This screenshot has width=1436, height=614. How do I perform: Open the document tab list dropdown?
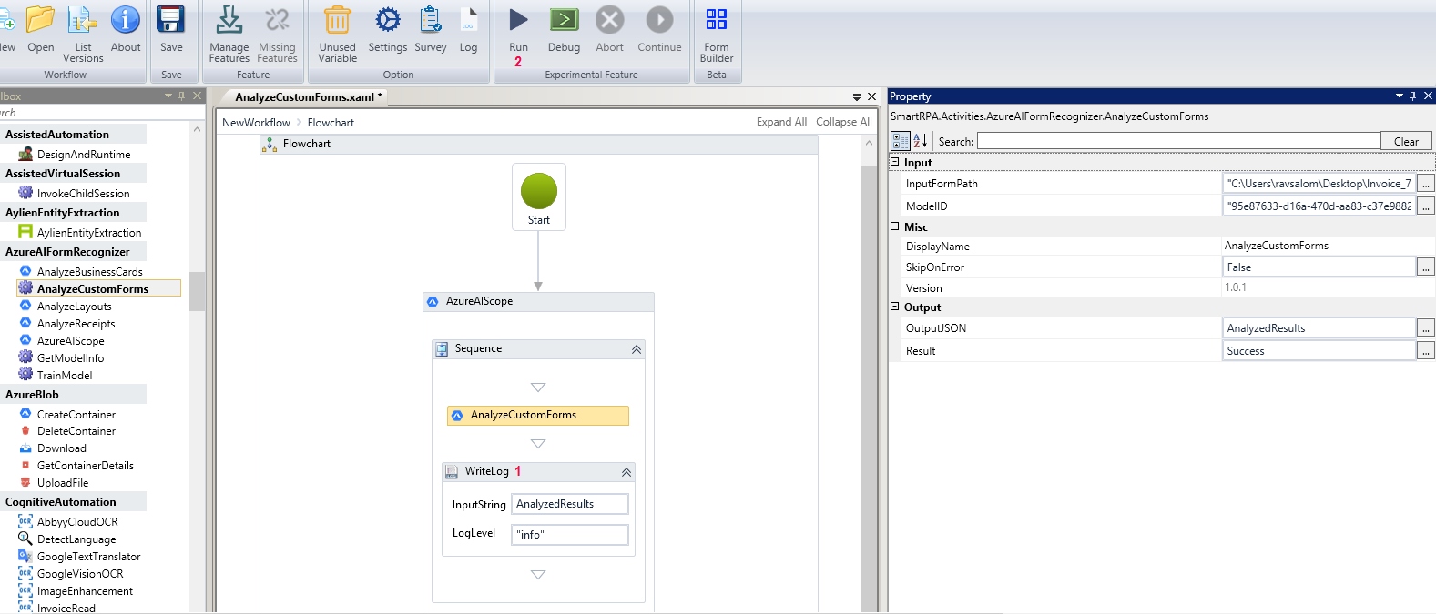tap(857, 96)
